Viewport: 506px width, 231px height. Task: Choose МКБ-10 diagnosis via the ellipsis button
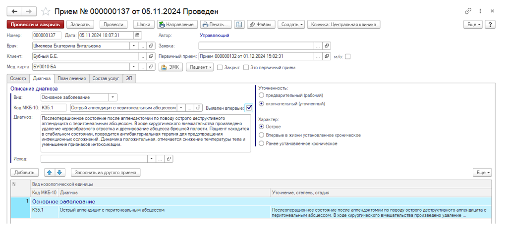190,108
